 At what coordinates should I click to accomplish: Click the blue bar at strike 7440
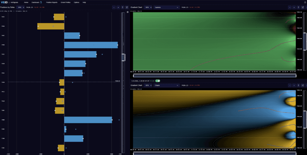coord(91,45)
